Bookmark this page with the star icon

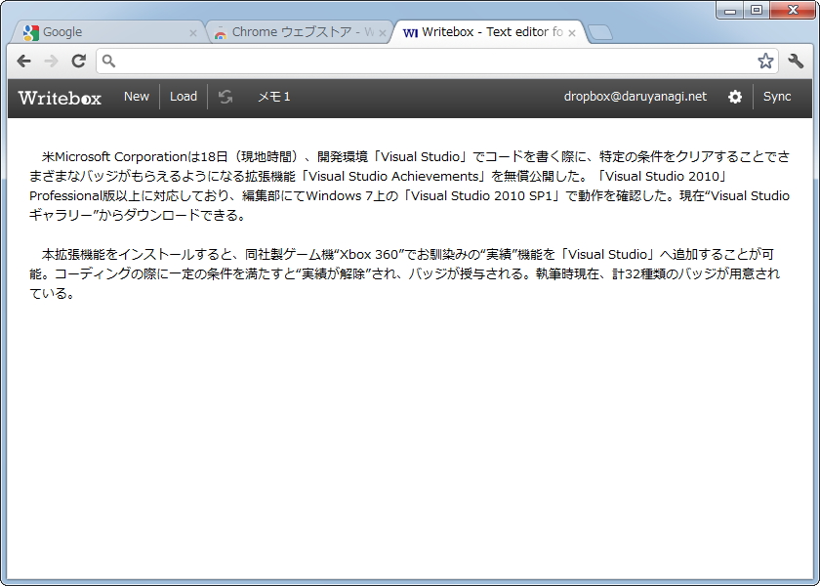(765, 62)
